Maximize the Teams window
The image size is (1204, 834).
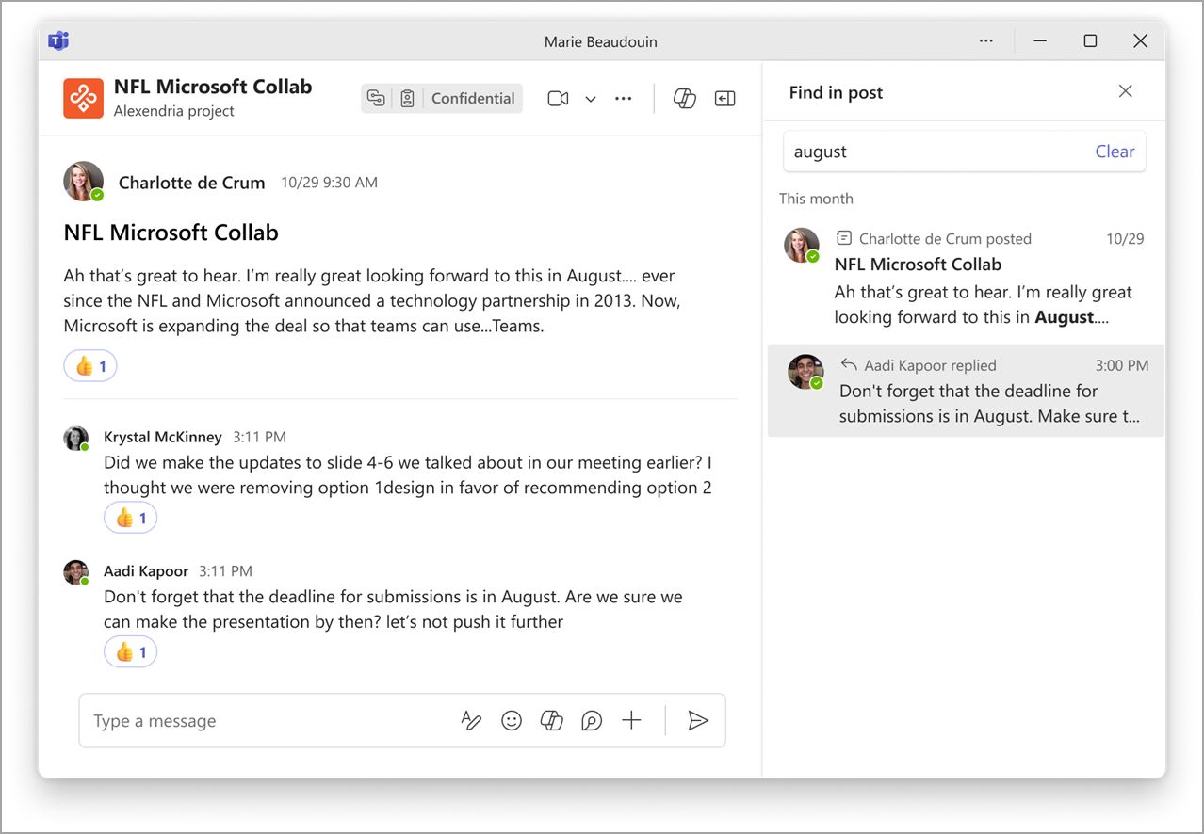point(1090,41)
